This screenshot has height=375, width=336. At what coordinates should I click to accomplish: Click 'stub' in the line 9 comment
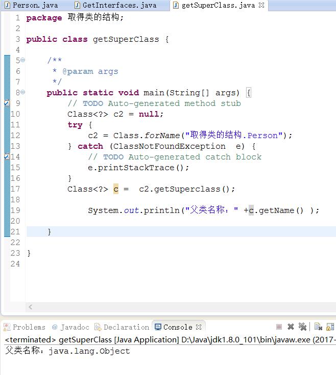(x=231, y=103)
